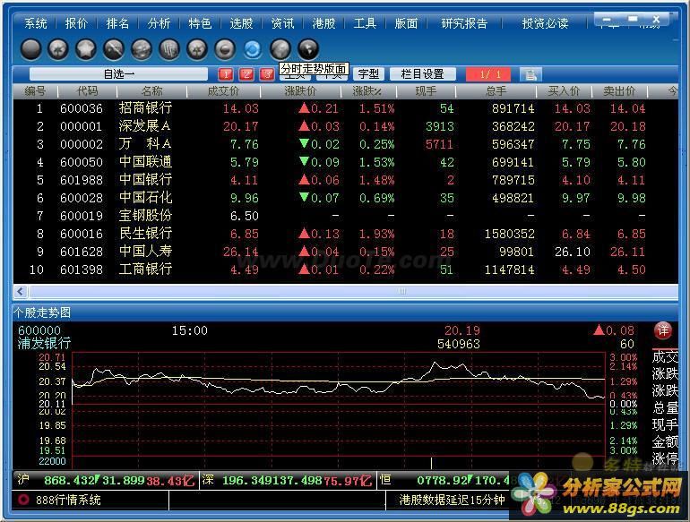Open the 投资必读 menu
Viewport: 690px width, 522px height.
[545, 23]
